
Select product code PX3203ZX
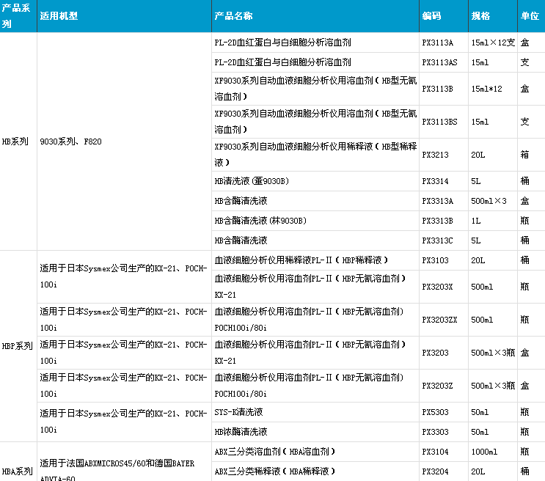click(x=440, y=320)
